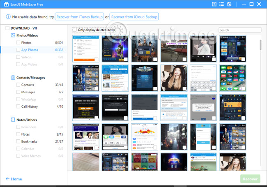Screen dimensions: 267x187
Task: Open the Messages category
Action: click(28, 92)
